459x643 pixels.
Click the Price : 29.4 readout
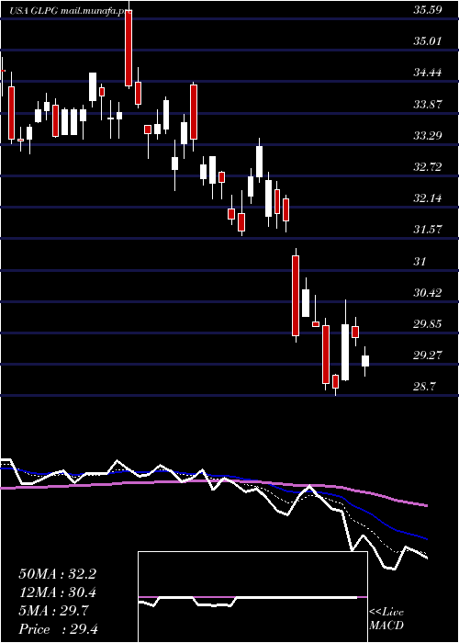[x=58, y=629]
